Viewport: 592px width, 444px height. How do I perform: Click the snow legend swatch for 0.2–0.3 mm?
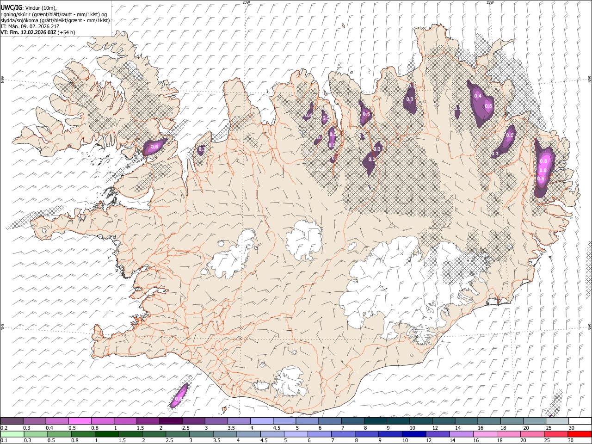click(x=12, y=421)
